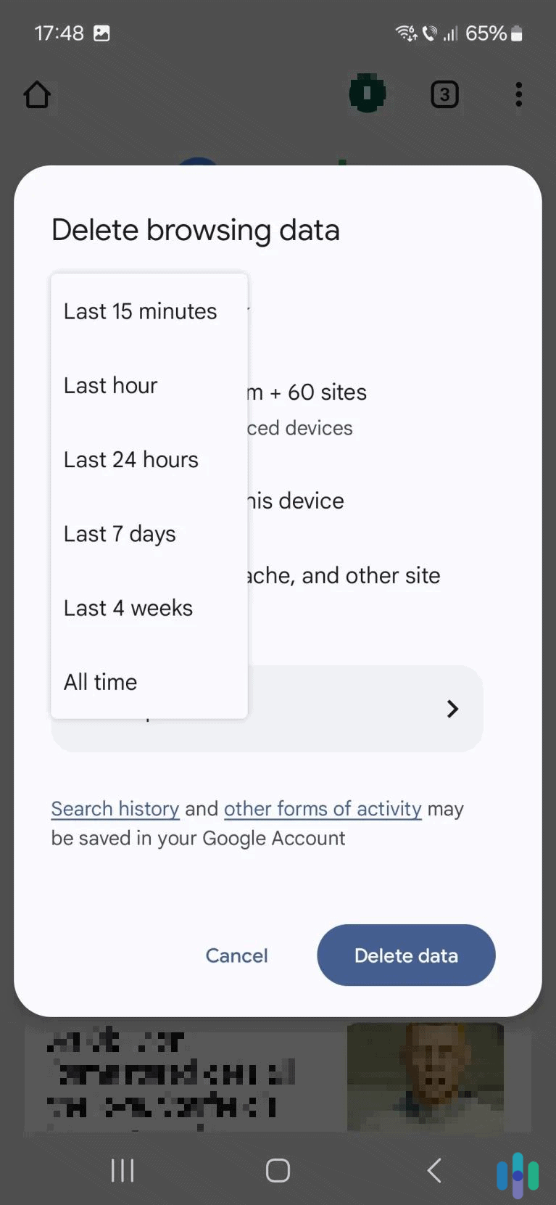556x1205 pixels.
Task: Tap the site icon in the toolbar
Action: click(367, 94)
